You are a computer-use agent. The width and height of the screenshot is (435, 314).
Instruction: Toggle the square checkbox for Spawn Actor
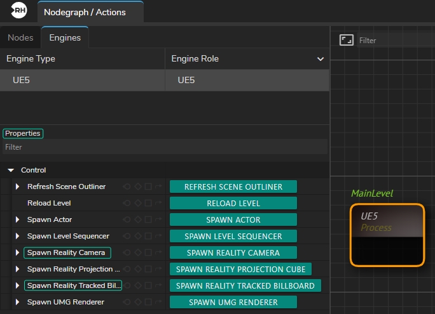click(148, 219)
